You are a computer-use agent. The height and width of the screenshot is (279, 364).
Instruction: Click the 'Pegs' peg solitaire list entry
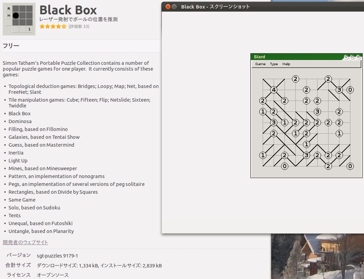(77, 184)
